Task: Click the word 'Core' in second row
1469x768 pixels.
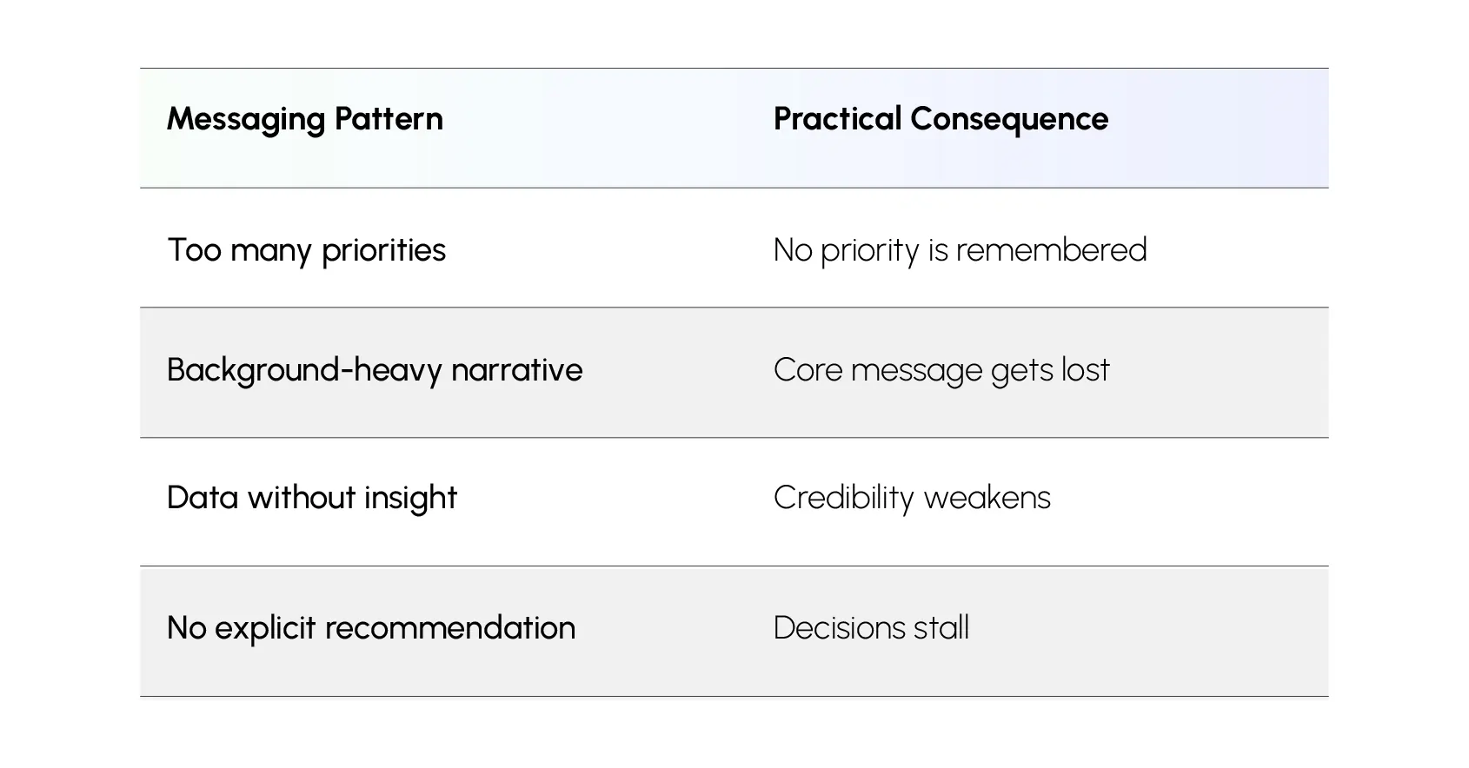Action: [x=808, y=370]
